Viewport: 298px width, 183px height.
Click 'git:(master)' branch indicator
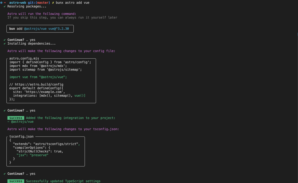pos(39,3)
